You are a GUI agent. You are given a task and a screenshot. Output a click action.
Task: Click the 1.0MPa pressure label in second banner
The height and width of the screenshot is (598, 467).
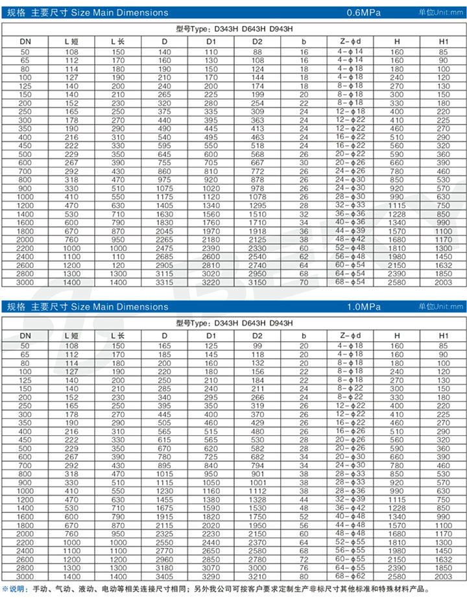point(363,307)
